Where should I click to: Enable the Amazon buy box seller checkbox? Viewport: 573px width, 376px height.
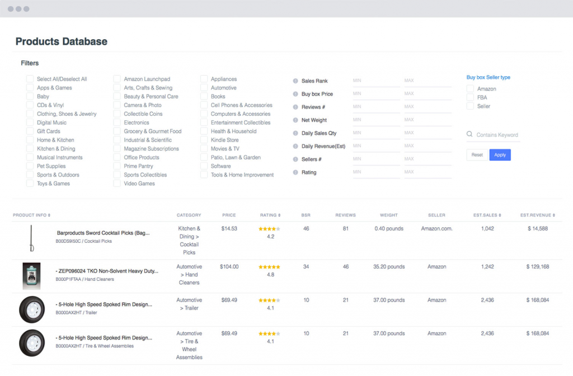point(470,88)
